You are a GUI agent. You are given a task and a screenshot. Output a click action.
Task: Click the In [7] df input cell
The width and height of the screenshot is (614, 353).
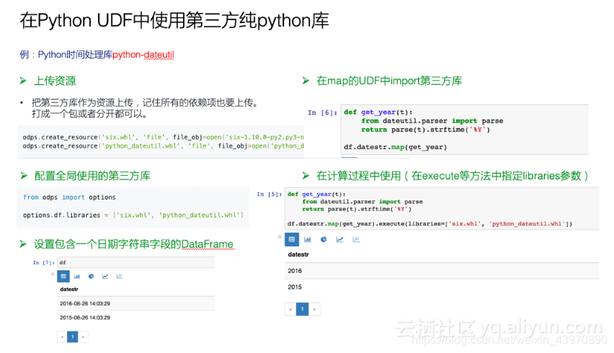[136, 263]
